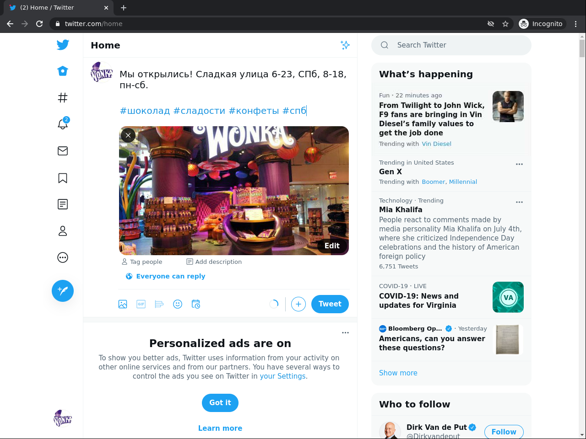This screenshot has height=439, width=586.
Task: Click the Learn more link
Action: [220, 428]
